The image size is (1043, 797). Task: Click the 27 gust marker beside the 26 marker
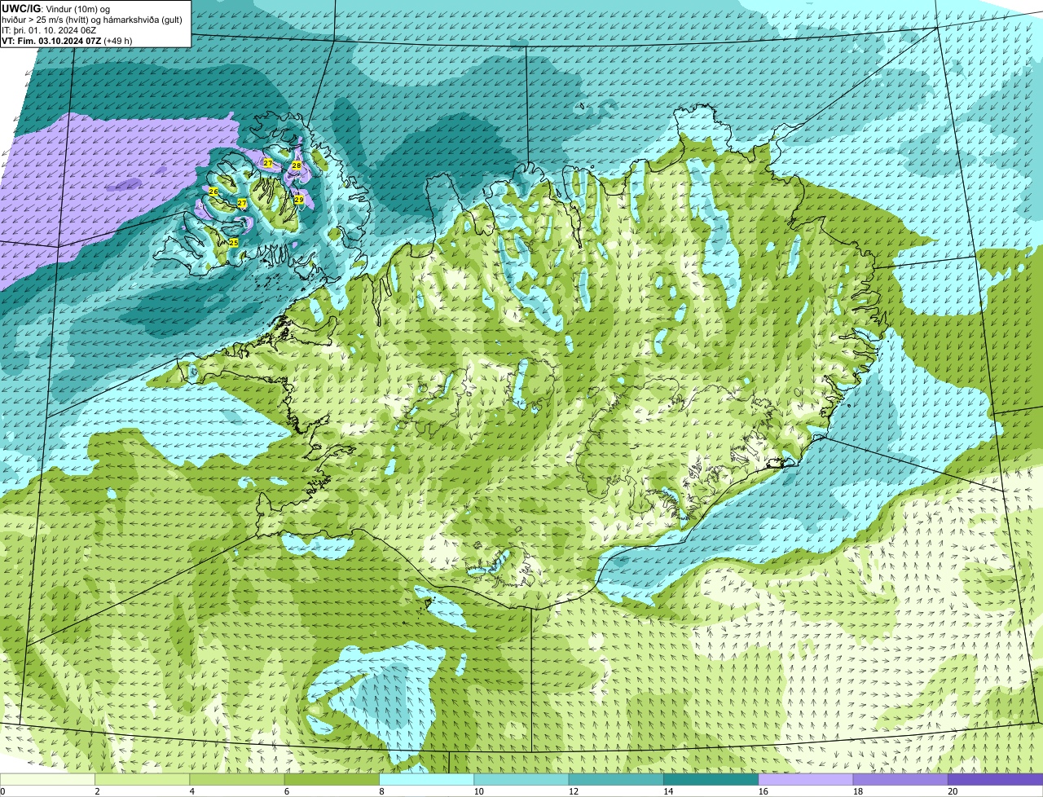click(x=242, y=203)
